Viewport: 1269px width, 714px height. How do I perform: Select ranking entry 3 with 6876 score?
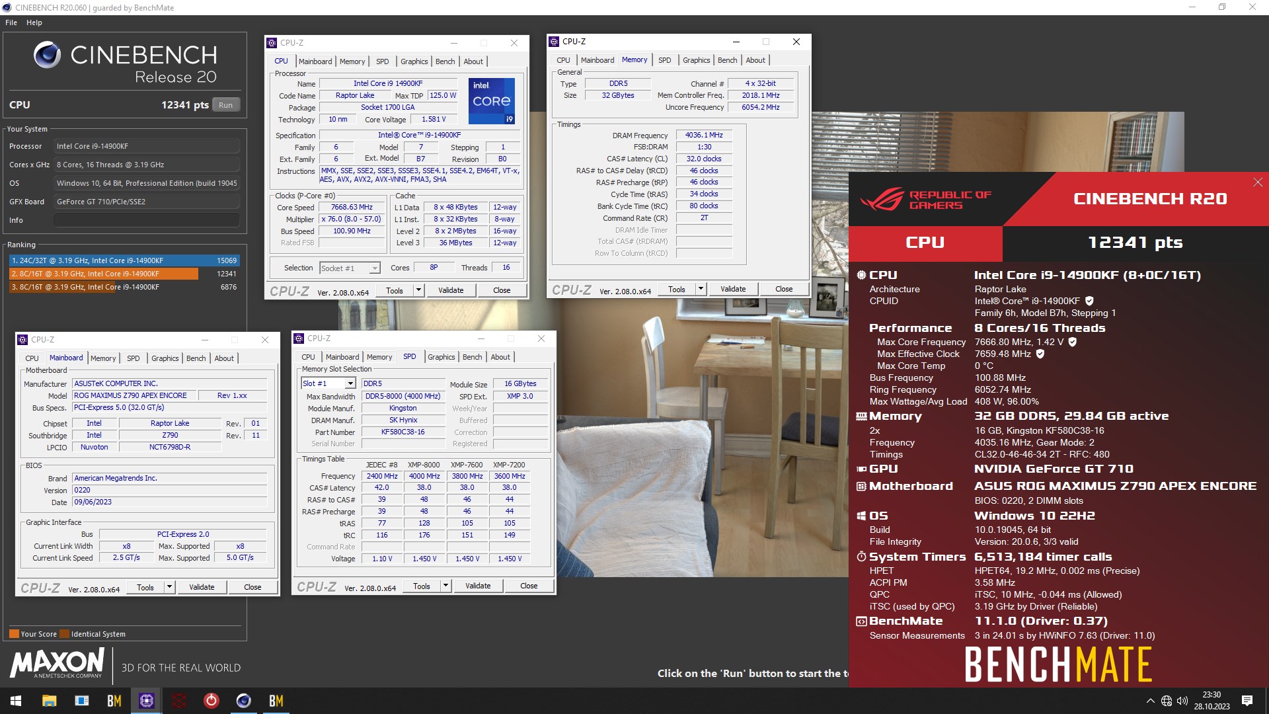(124, 287)
